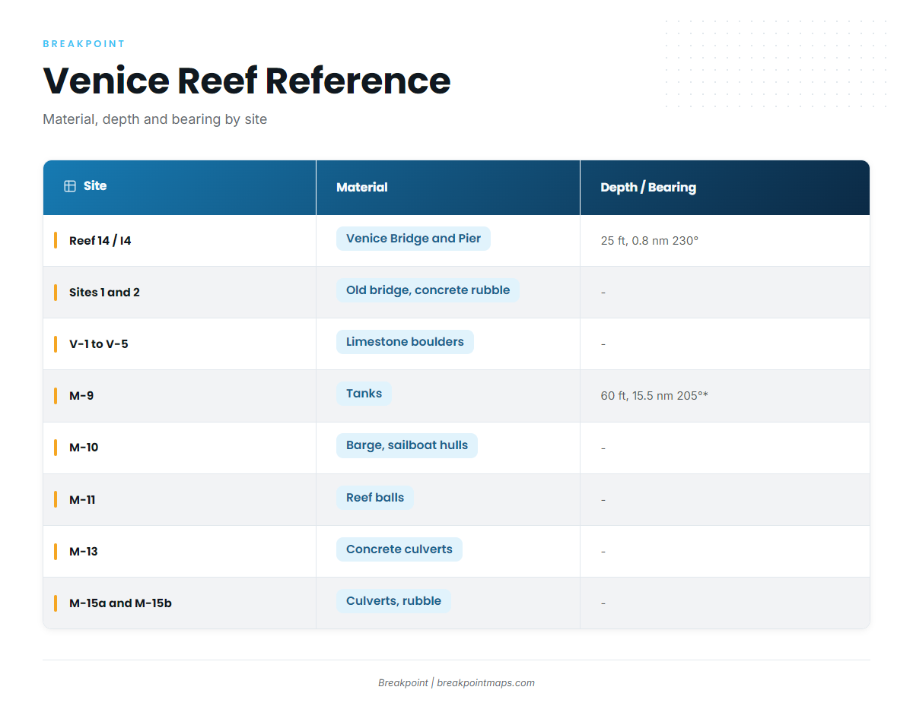Click the Venice Bridge and Pier tag
Screen dimensions: 913x709
(x=414, y=239)
